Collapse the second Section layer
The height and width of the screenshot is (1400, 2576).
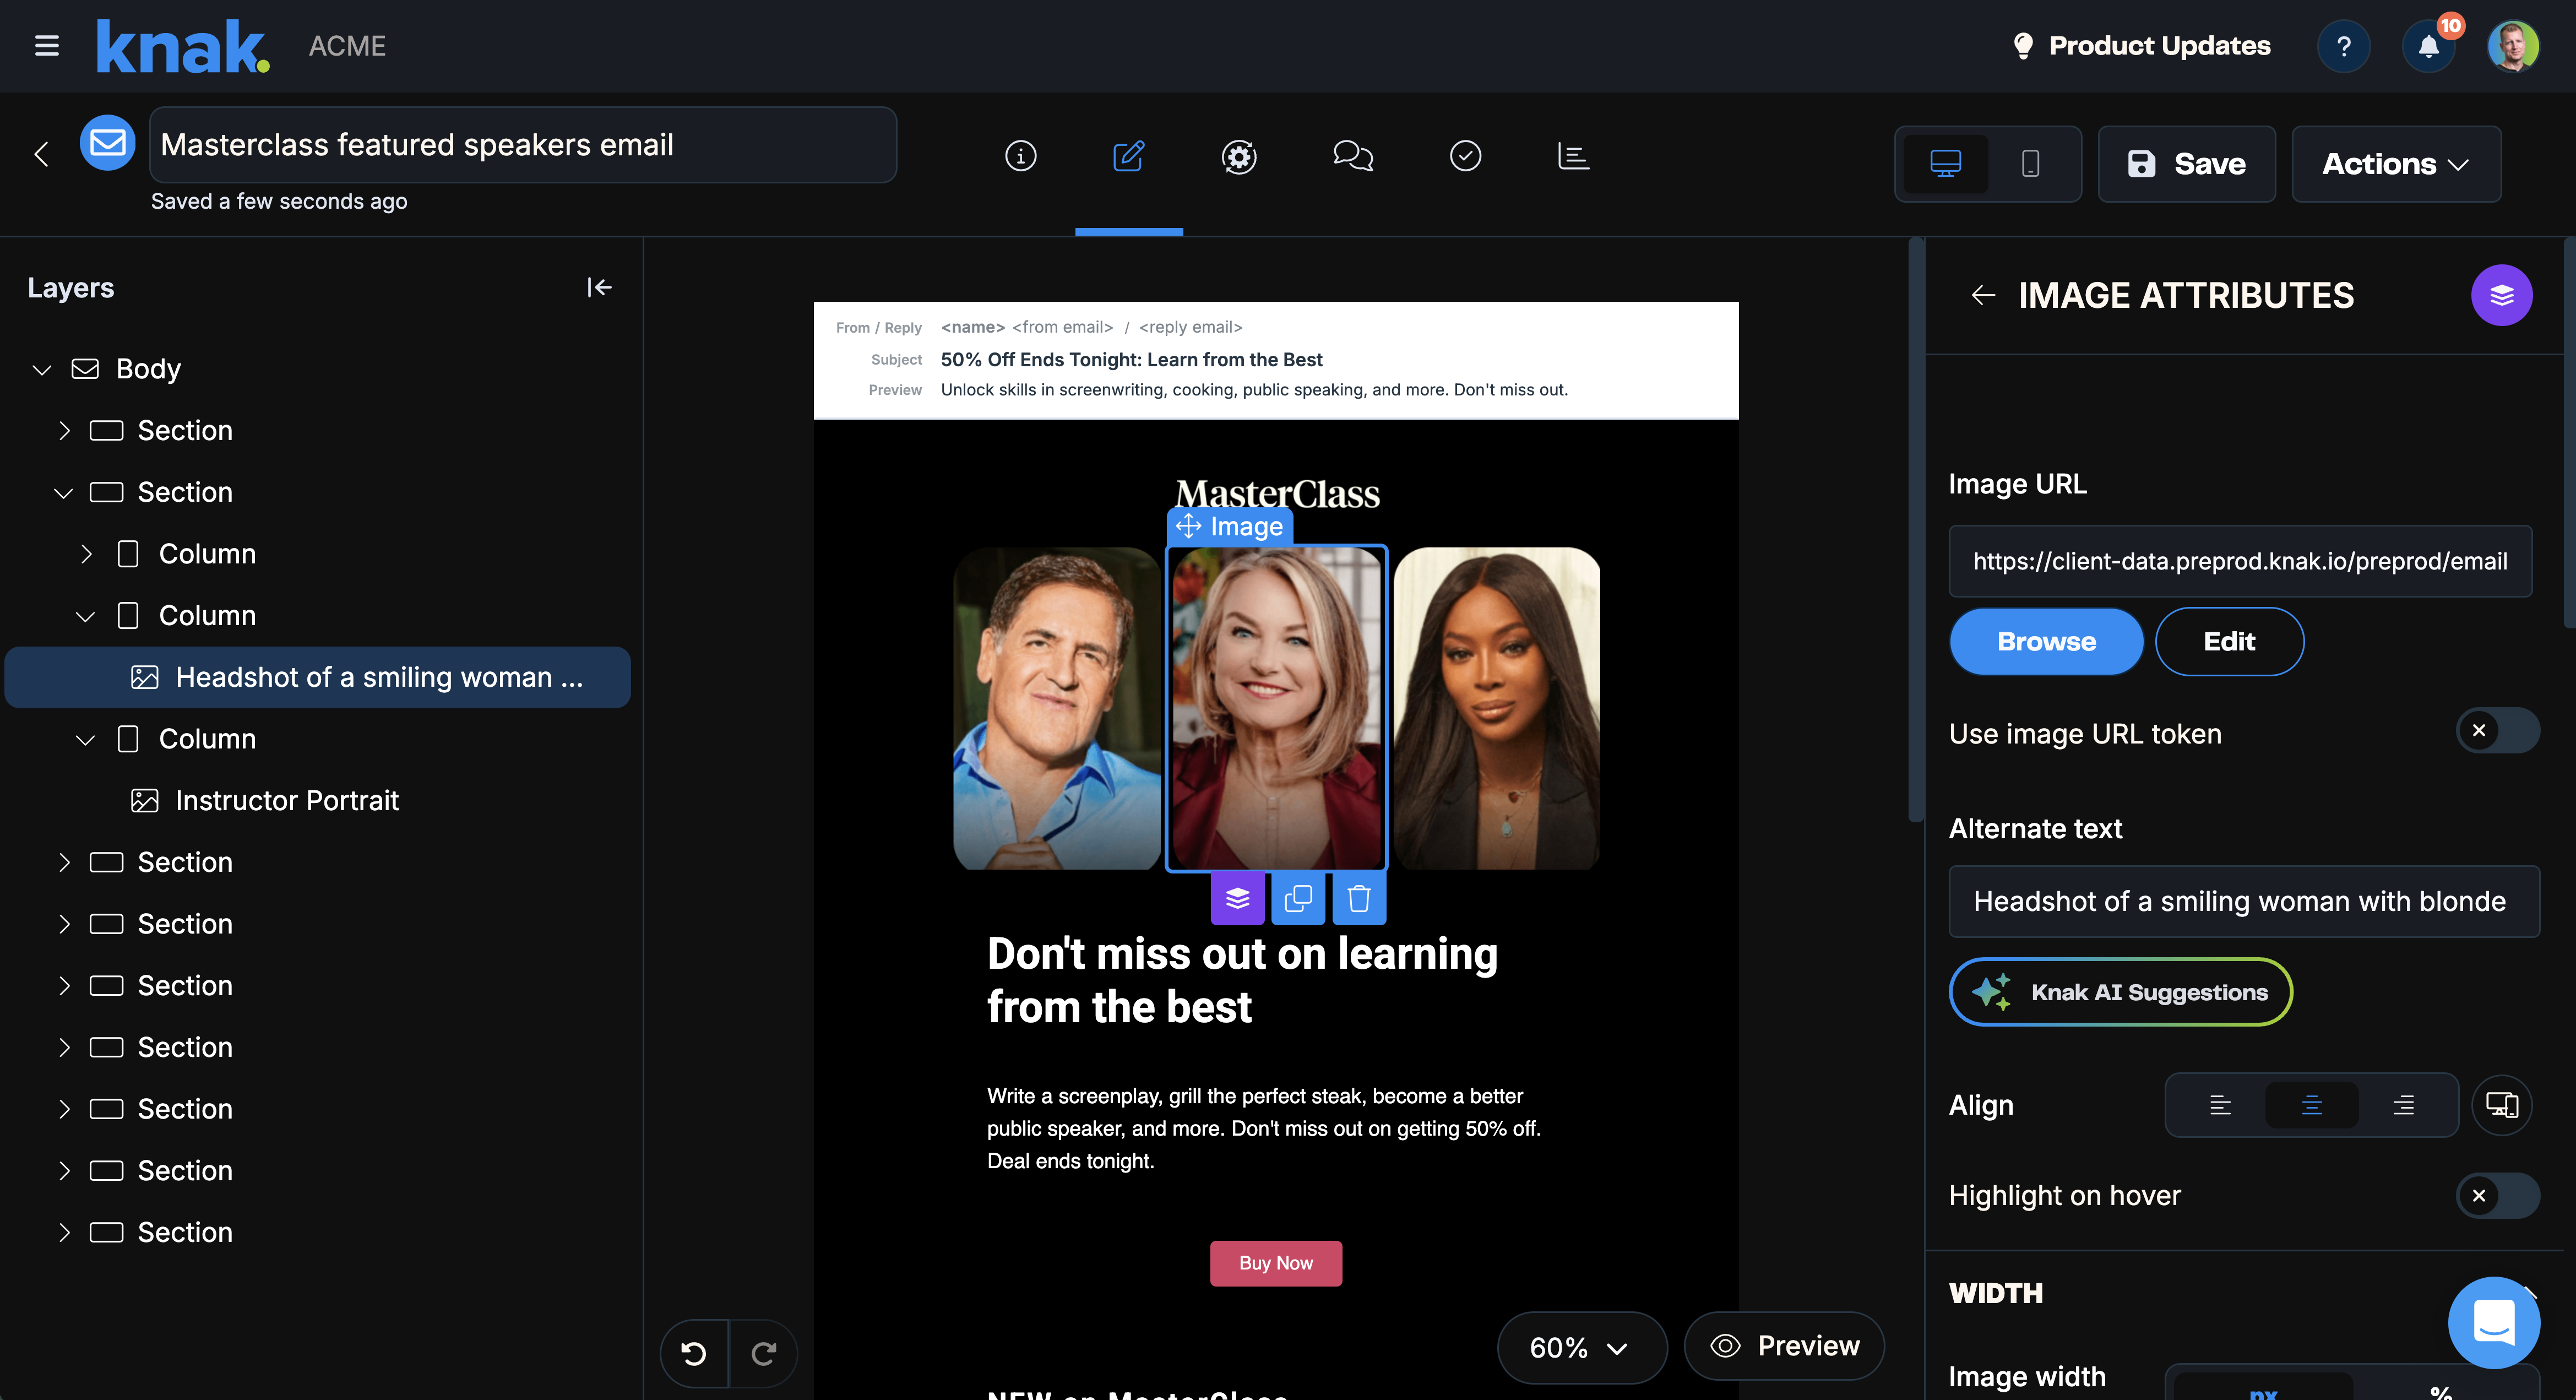point(63,493)
